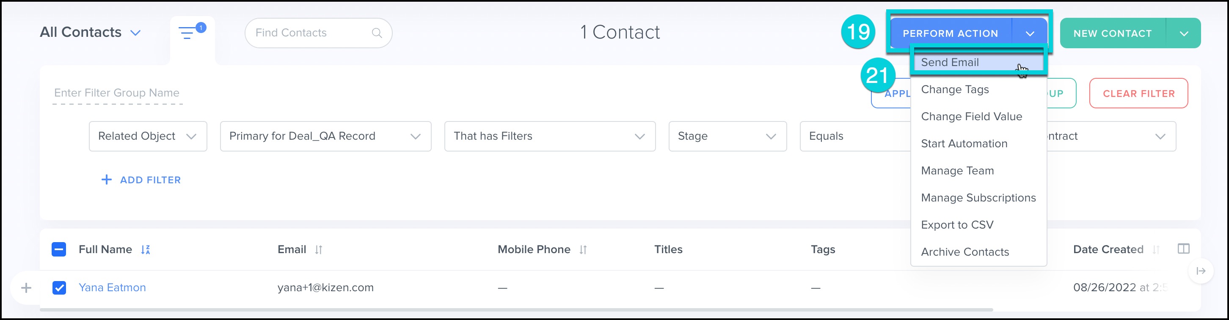1229x320 pixels.
Task: Click the scroll-right arrow on table edge
Action: [1201, 271]
